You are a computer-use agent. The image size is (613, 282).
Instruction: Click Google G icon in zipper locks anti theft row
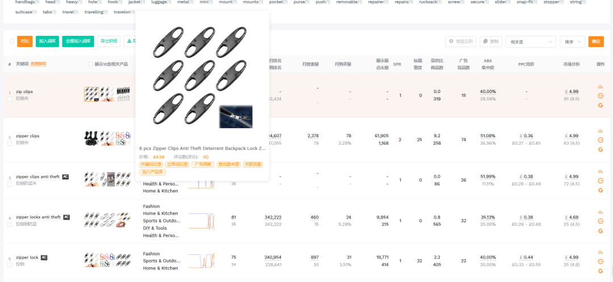pos(601,231)
